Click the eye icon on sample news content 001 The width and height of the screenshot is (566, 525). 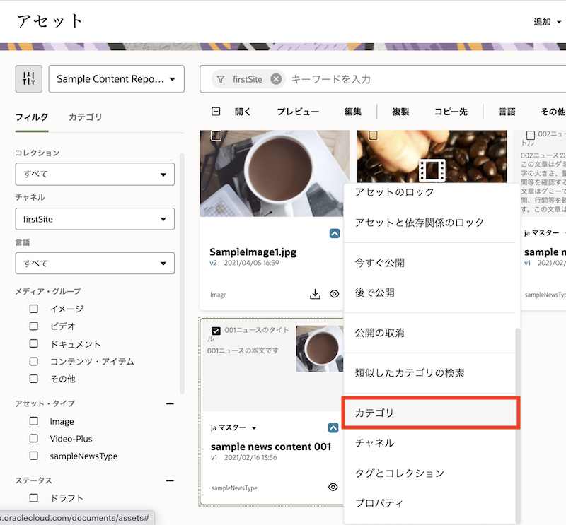pyautogui.click(x=334, y=488)
